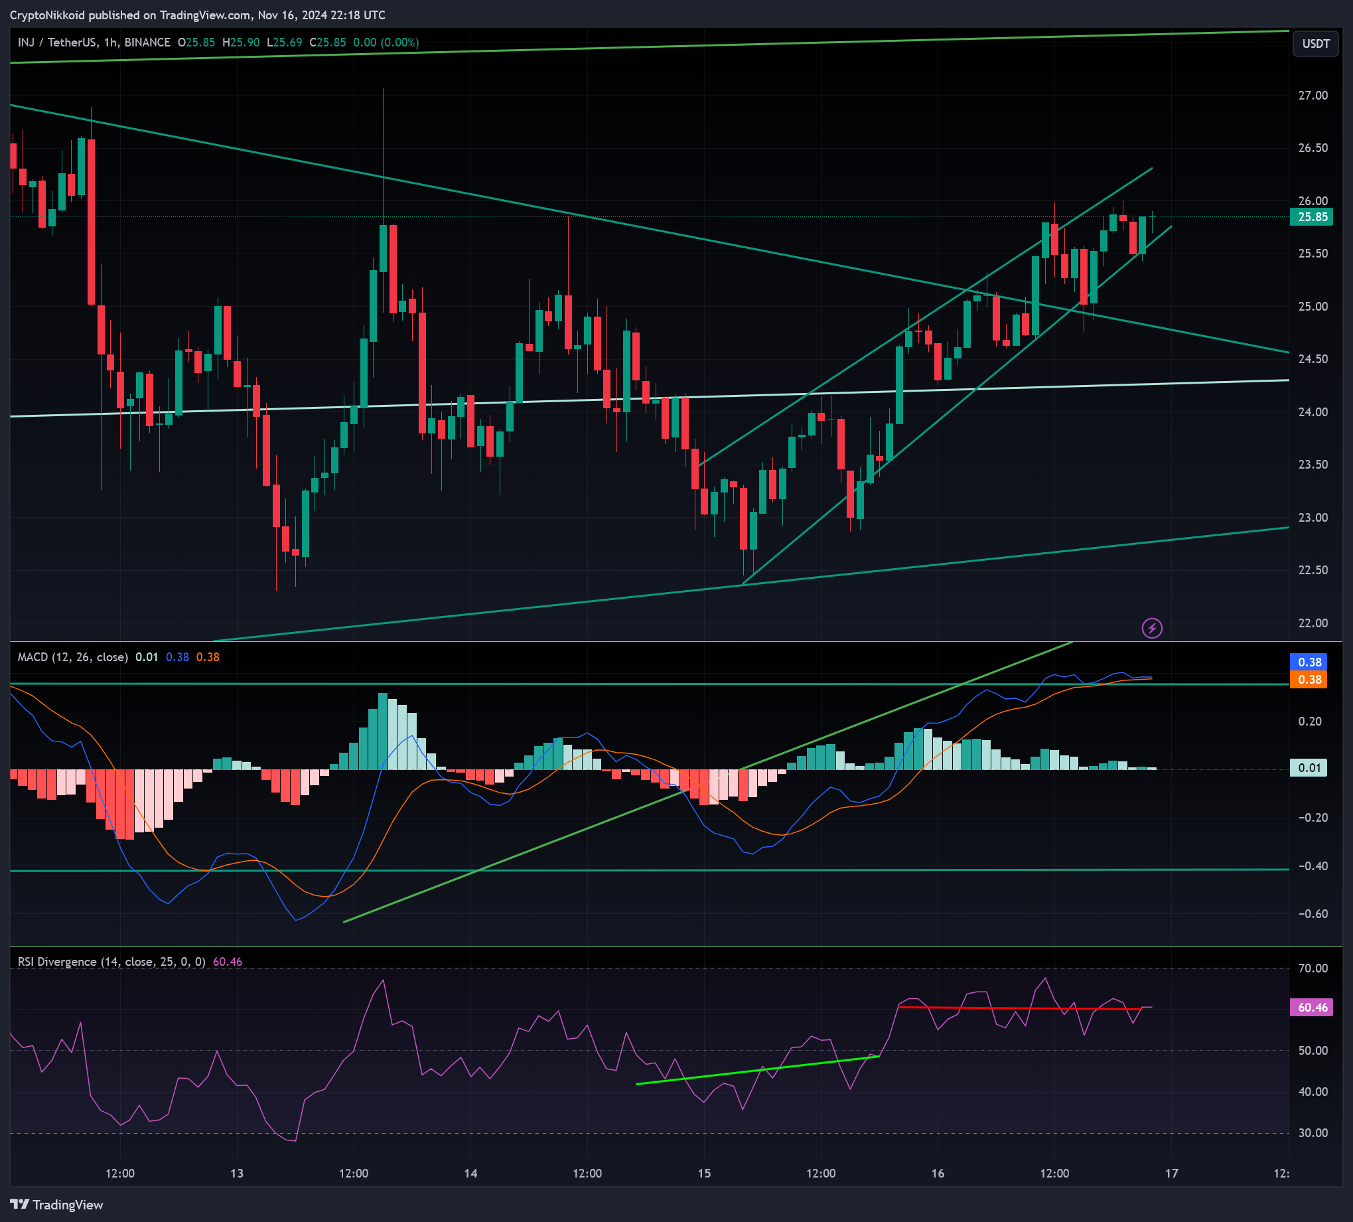
Task: Click the -0.60 MACD axis label
Action: point(1311,914)
